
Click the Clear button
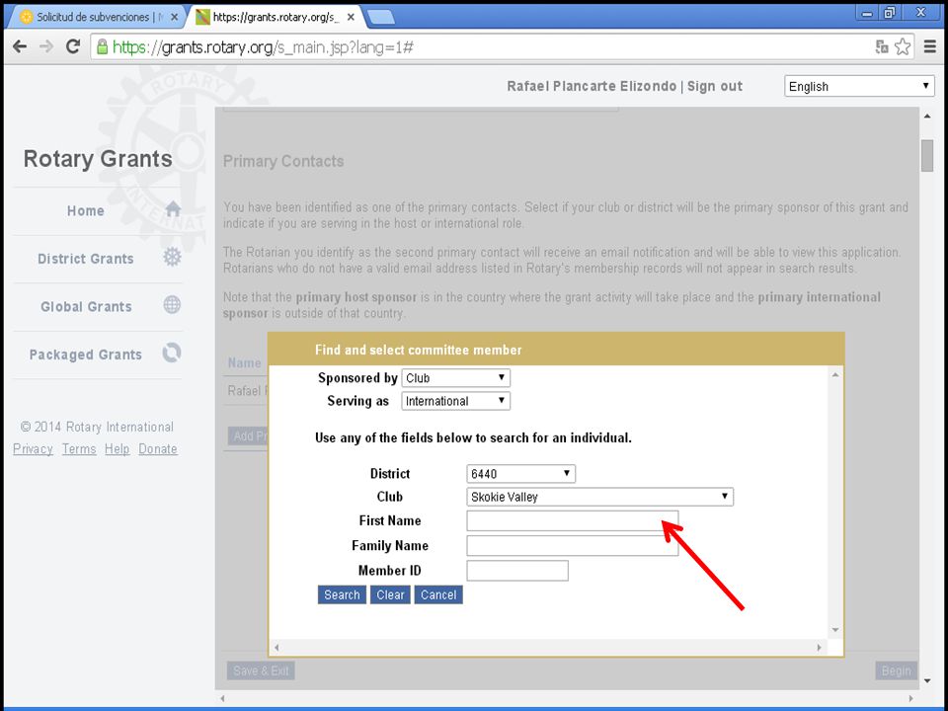(391, 594)
